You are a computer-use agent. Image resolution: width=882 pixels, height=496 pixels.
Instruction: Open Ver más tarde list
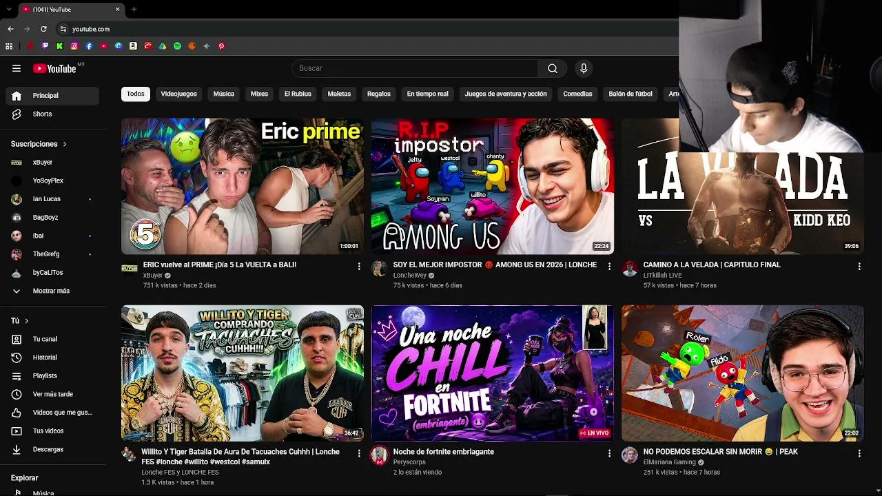pos(52,394)
